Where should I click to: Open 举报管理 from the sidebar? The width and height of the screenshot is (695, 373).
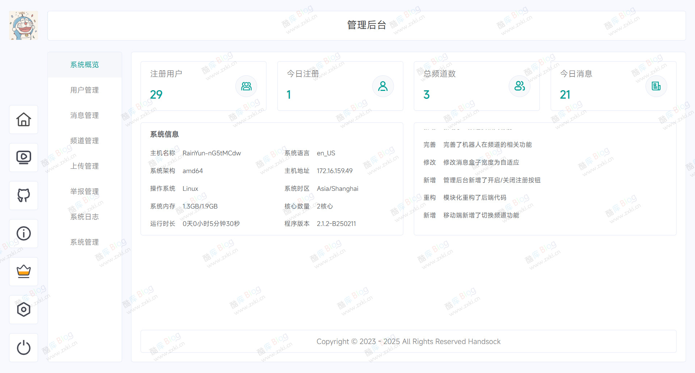coord(84,191)
